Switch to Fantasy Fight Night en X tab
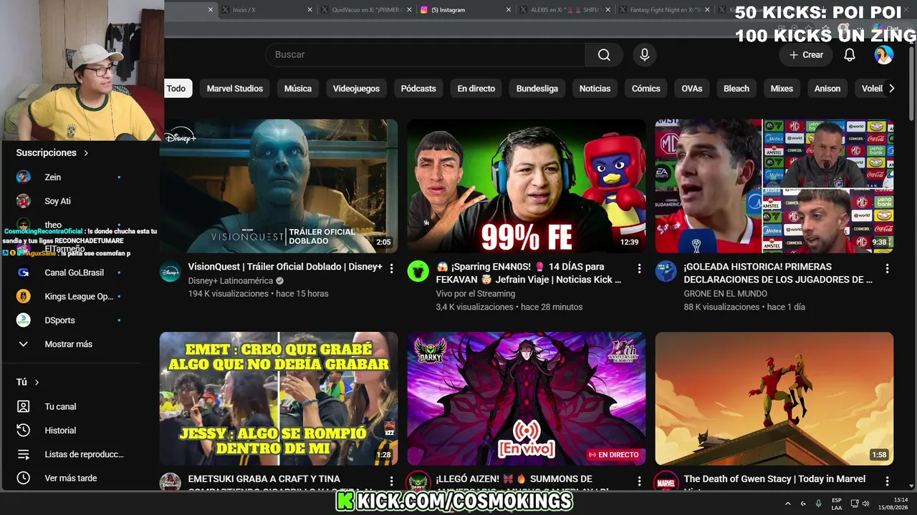This screenshot has height=515, width=917. [x=663, y=10]
